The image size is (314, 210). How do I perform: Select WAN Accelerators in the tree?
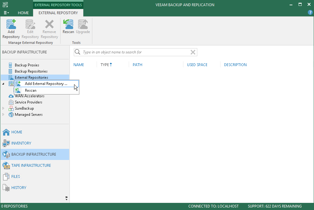(29, 96)
